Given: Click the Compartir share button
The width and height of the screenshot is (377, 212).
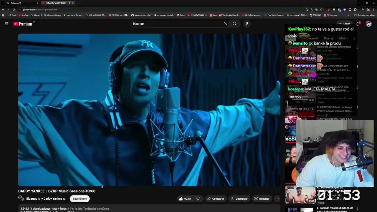Looking at the screenshot, I should (216, 199).
